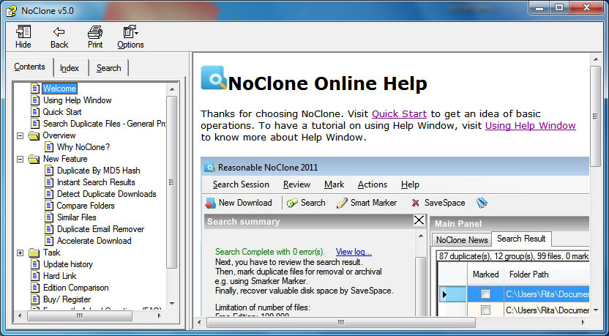Open the Options toolbar menu
This screenshot has width=609, height=336.
click(x=130, y=37)
